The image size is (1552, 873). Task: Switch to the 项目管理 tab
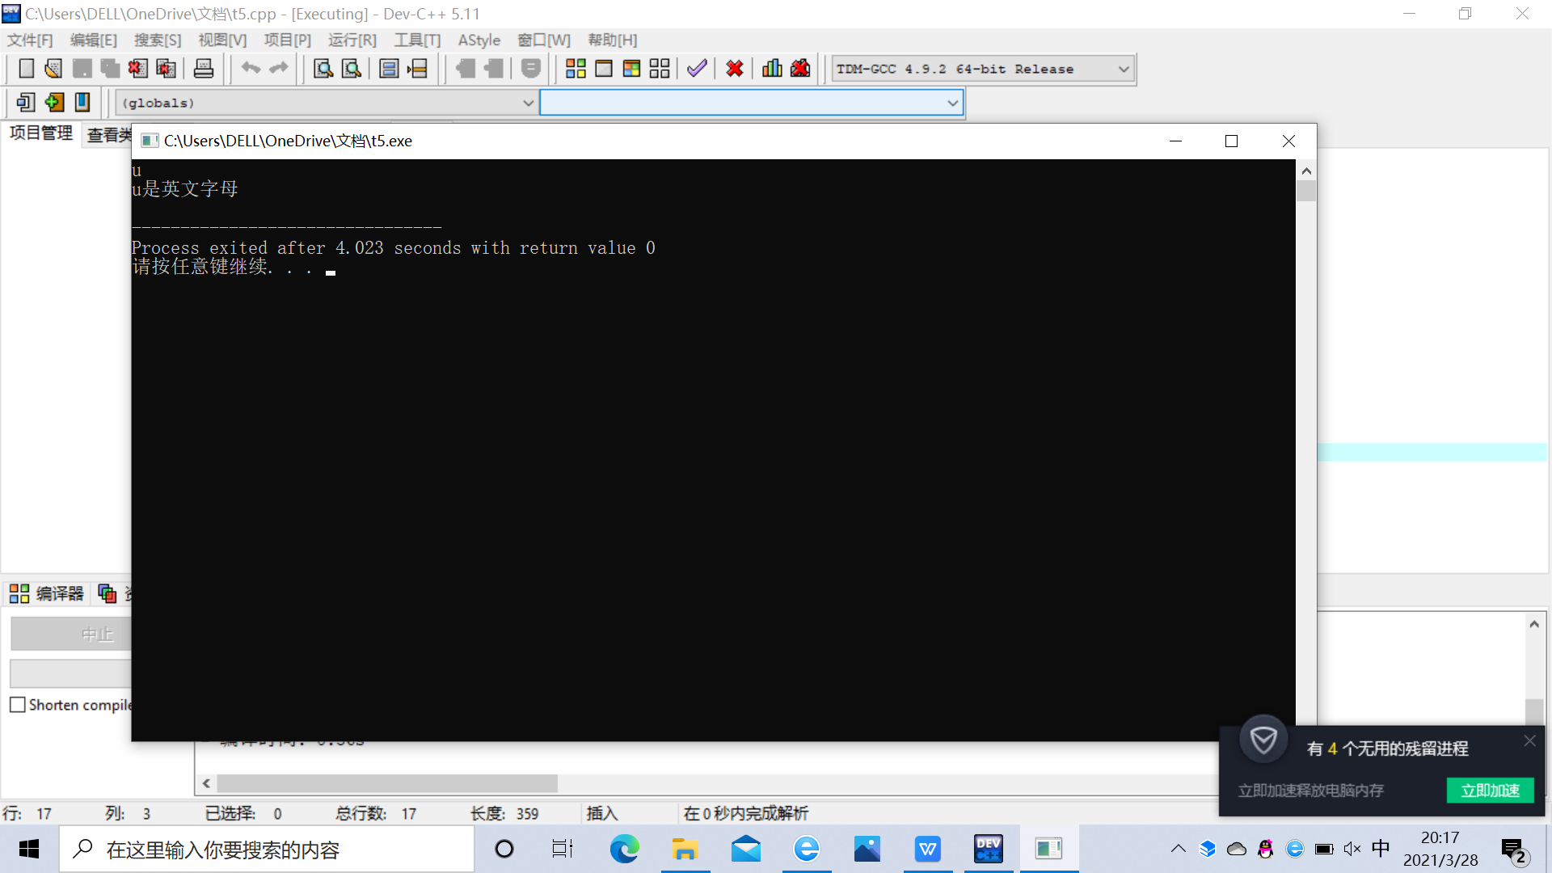click(41, 133)
